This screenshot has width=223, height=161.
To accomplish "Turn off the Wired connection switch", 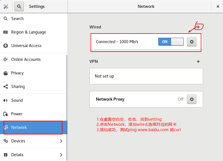I will pyautogui.click(x=171, y=42).
